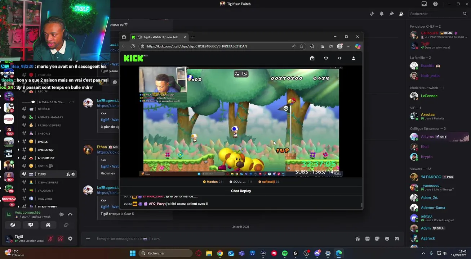The width and height of the screenshot is (471, 259).
Task: Open Discord user settings gear
Action: [x=70, y=238]
